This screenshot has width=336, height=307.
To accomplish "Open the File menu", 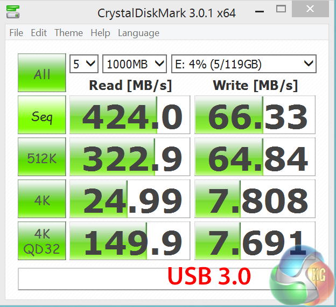I will click(16, 33).
